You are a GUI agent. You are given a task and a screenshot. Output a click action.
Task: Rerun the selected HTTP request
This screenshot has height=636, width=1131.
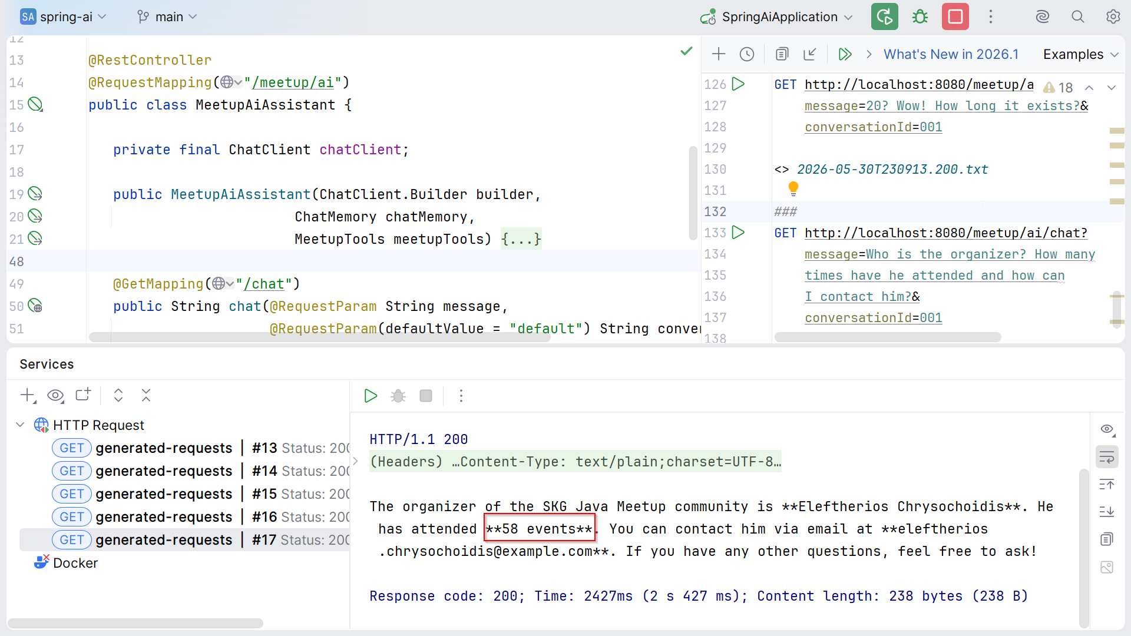coord(371,396)
